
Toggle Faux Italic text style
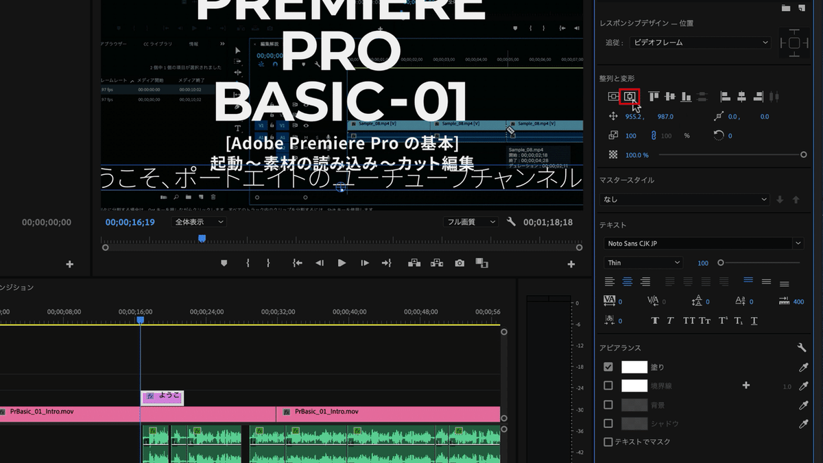(670, 320)
